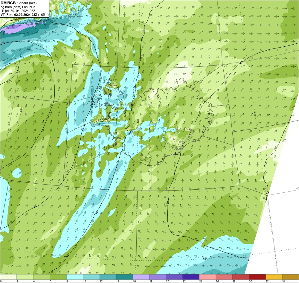Click the "DMI/IGB" model title text
The width and height of the screenshot is (299, 283).
(x=8, y=3)
